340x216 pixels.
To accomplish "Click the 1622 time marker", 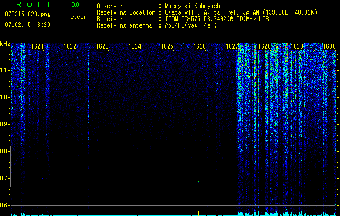I will [70, 46].
